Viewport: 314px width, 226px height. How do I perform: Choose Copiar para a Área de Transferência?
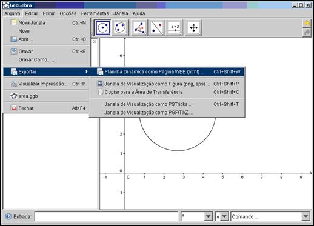(x=167, y=92)
